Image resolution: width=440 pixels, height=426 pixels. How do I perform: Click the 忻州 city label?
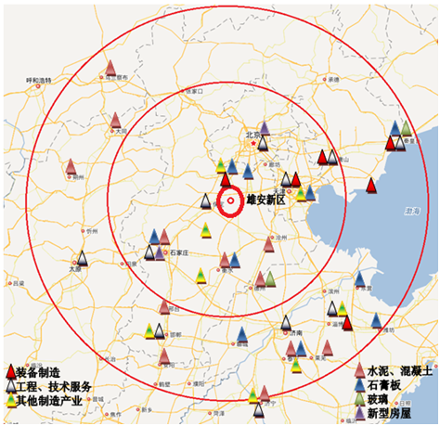click(x=92, y=231)
